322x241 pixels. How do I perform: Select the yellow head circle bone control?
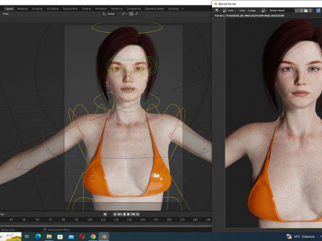tap(127, 27)
